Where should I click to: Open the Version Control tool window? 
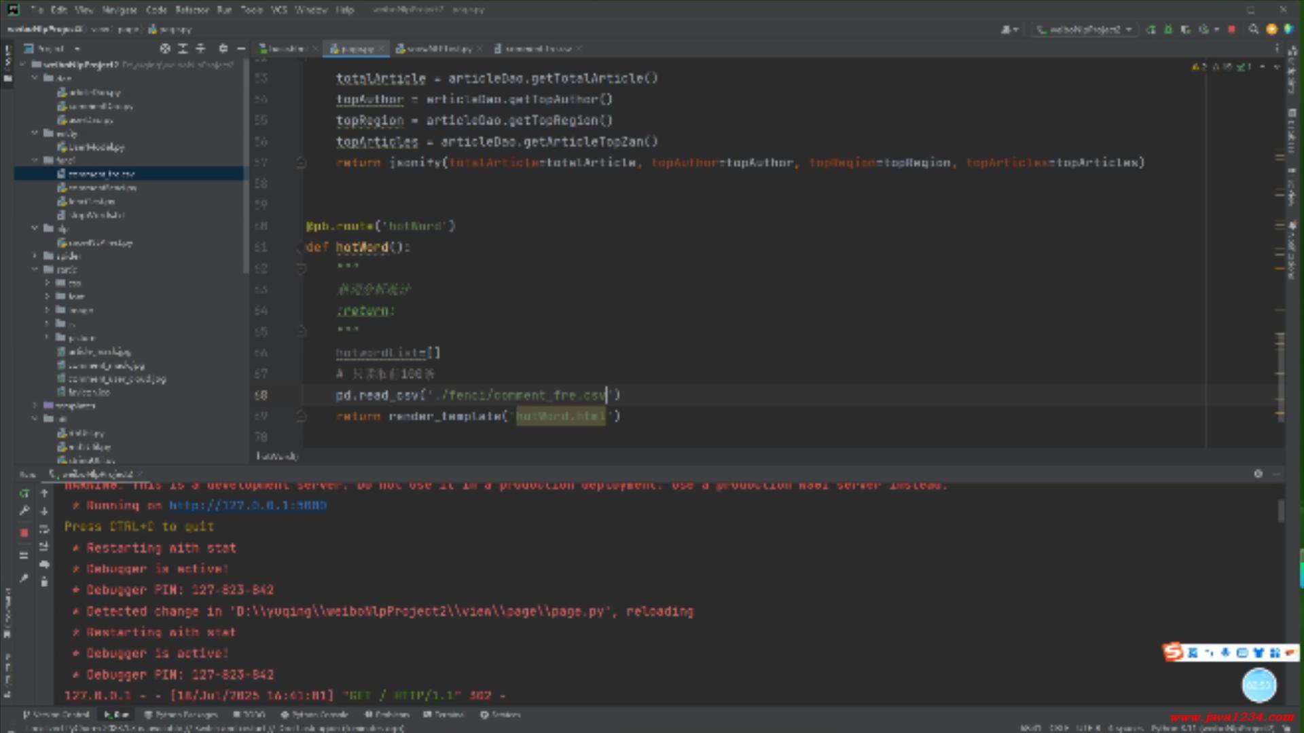point(56,715)
